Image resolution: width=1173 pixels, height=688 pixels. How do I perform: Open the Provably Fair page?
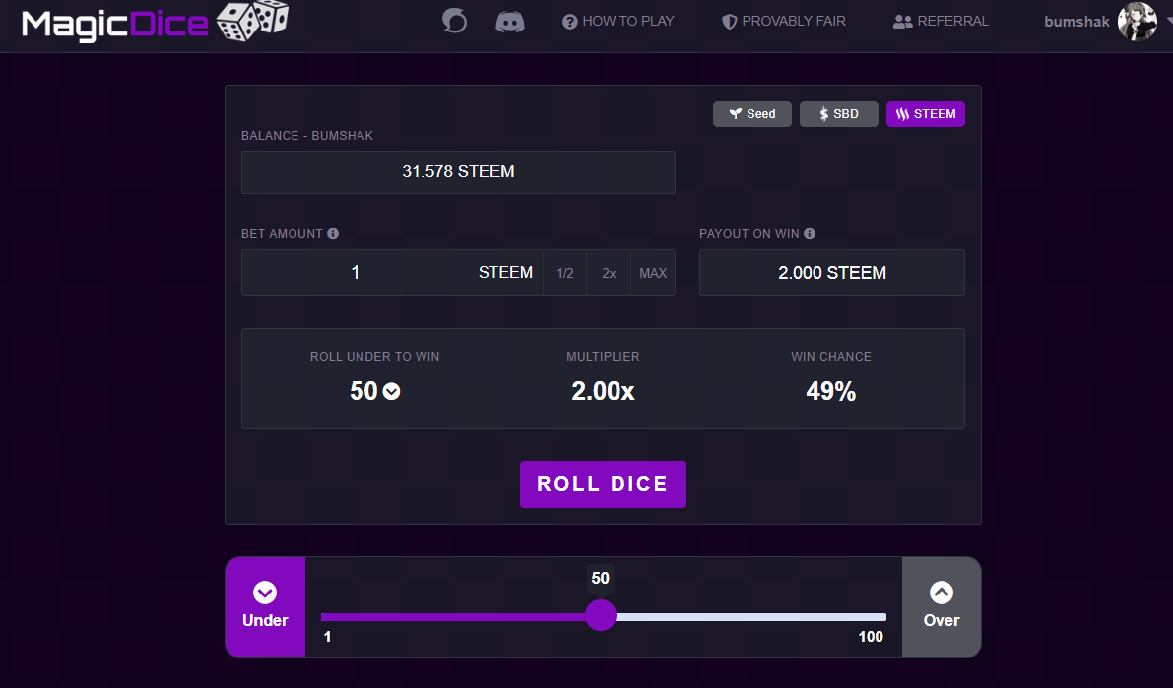[x=783, y=21]
